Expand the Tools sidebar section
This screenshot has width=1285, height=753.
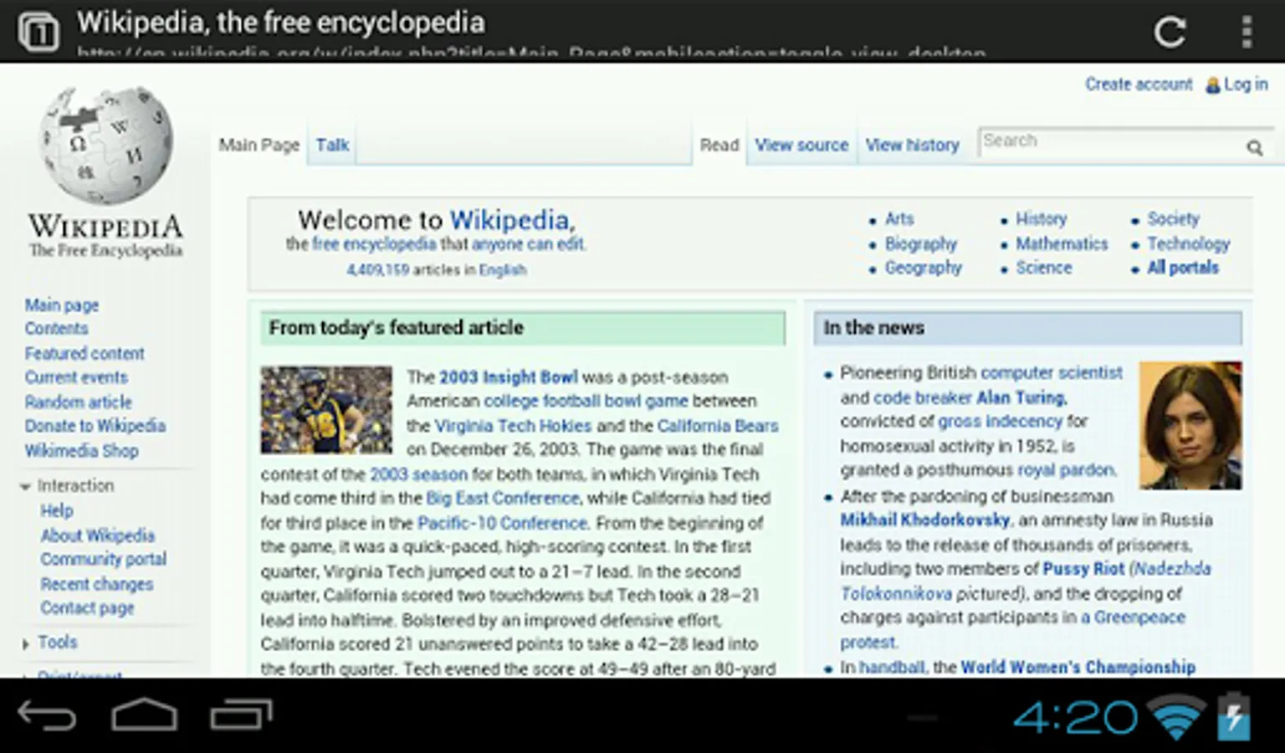pos(49,643)
